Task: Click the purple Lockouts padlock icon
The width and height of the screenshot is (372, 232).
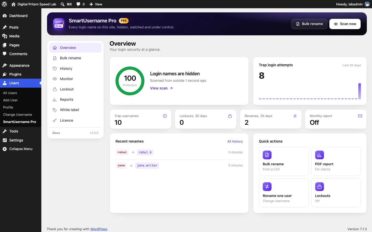Action: (x=320, y=187)
